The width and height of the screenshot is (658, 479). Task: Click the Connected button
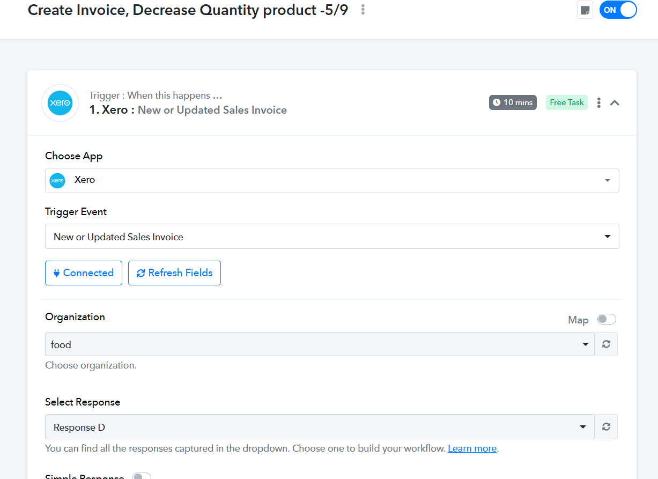84,273
